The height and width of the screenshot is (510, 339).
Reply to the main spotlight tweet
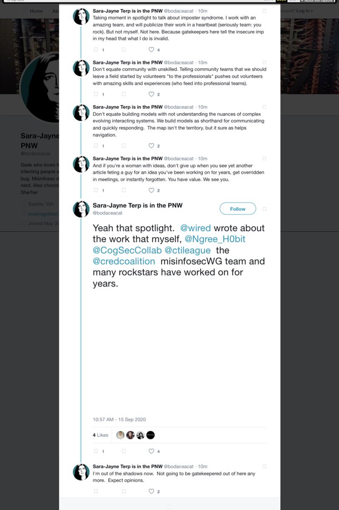click(x=96, y=451)
